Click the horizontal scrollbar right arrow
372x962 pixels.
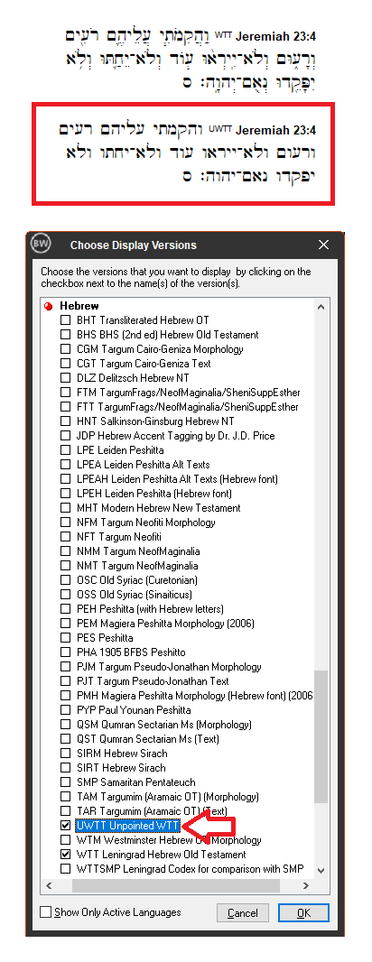[306, 886]
